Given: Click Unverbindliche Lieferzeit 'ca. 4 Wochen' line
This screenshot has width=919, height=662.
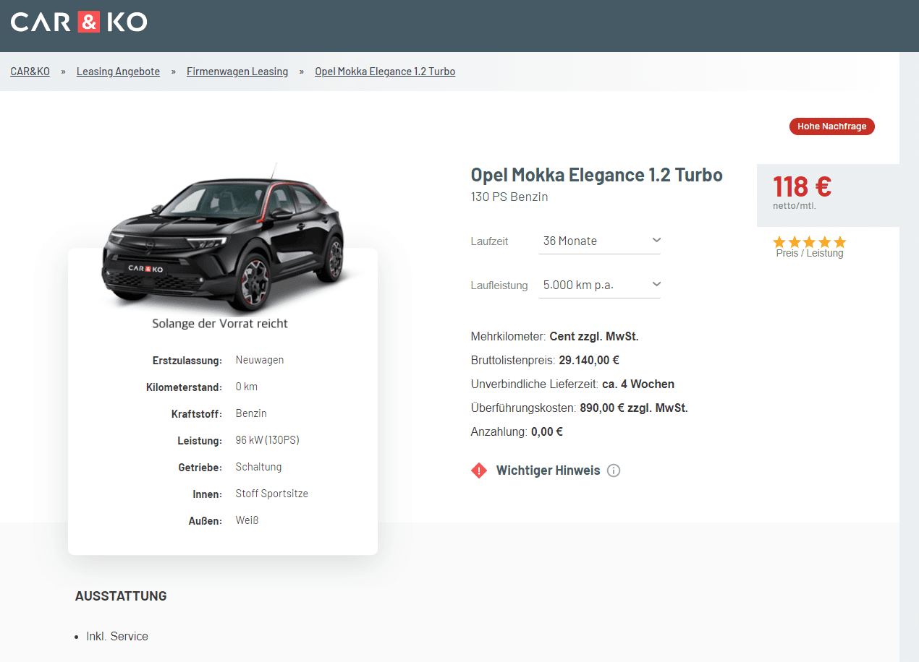Looking at the screenshot, I should click(x=572, y=384).
